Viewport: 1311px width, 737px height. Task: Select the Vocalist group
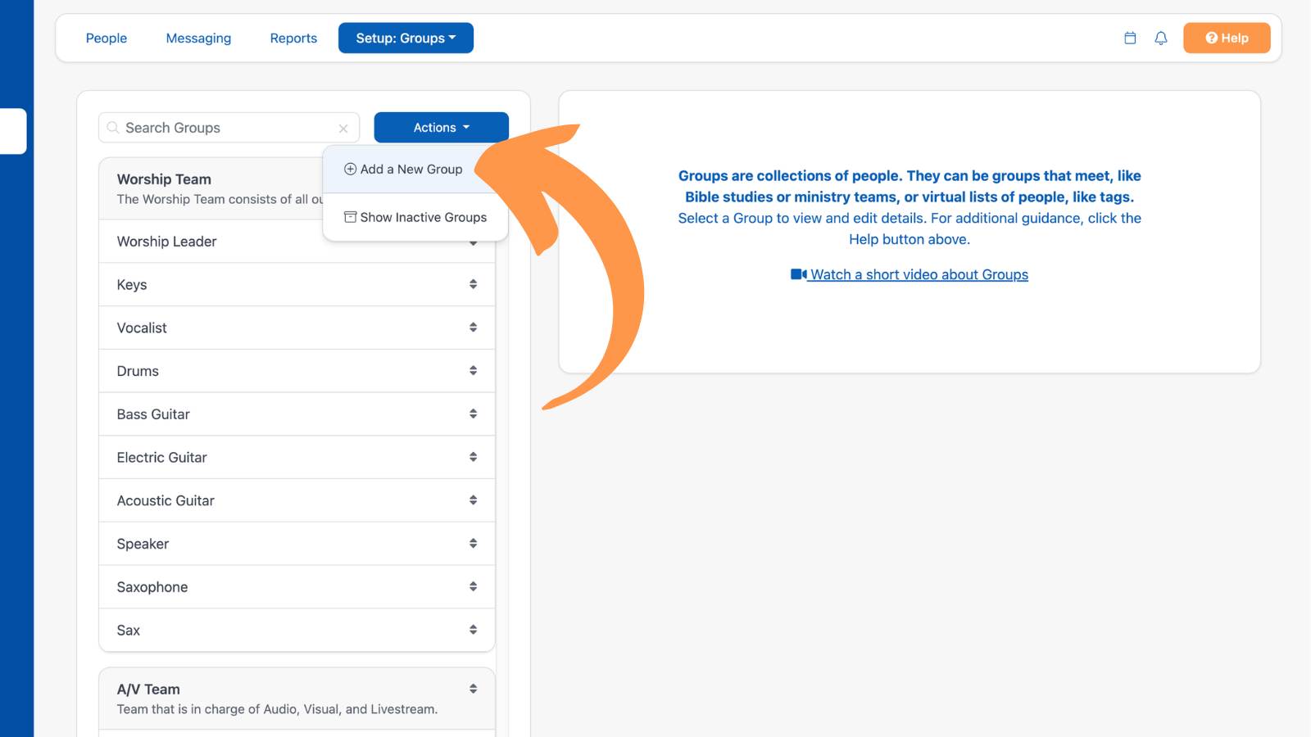[x=297, y=328]
